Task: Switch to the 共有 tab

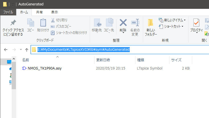Action: pos(39,12)
